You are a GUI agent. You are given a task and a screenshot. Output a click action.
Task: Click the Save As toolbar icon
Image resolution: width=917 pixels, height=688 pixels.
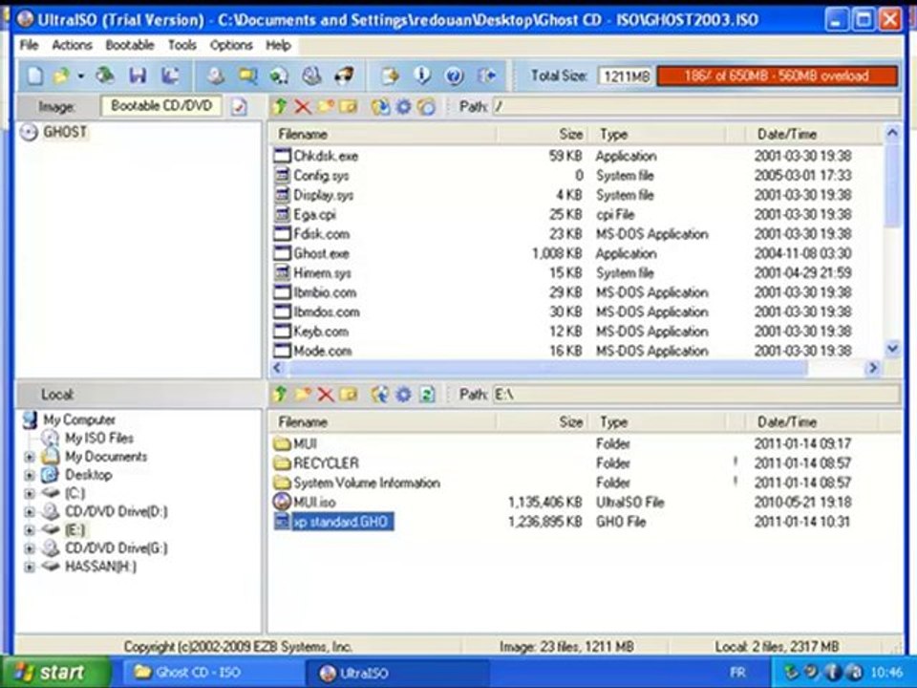(x=170, y=75)
